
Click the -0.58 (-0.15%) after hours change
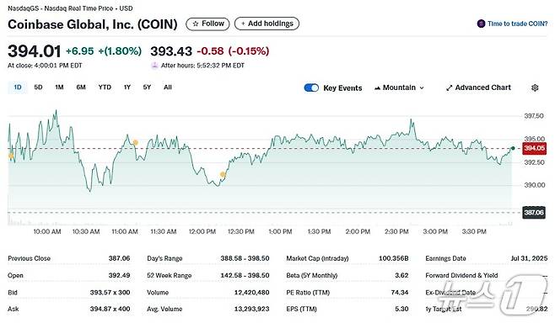[233, 51]
